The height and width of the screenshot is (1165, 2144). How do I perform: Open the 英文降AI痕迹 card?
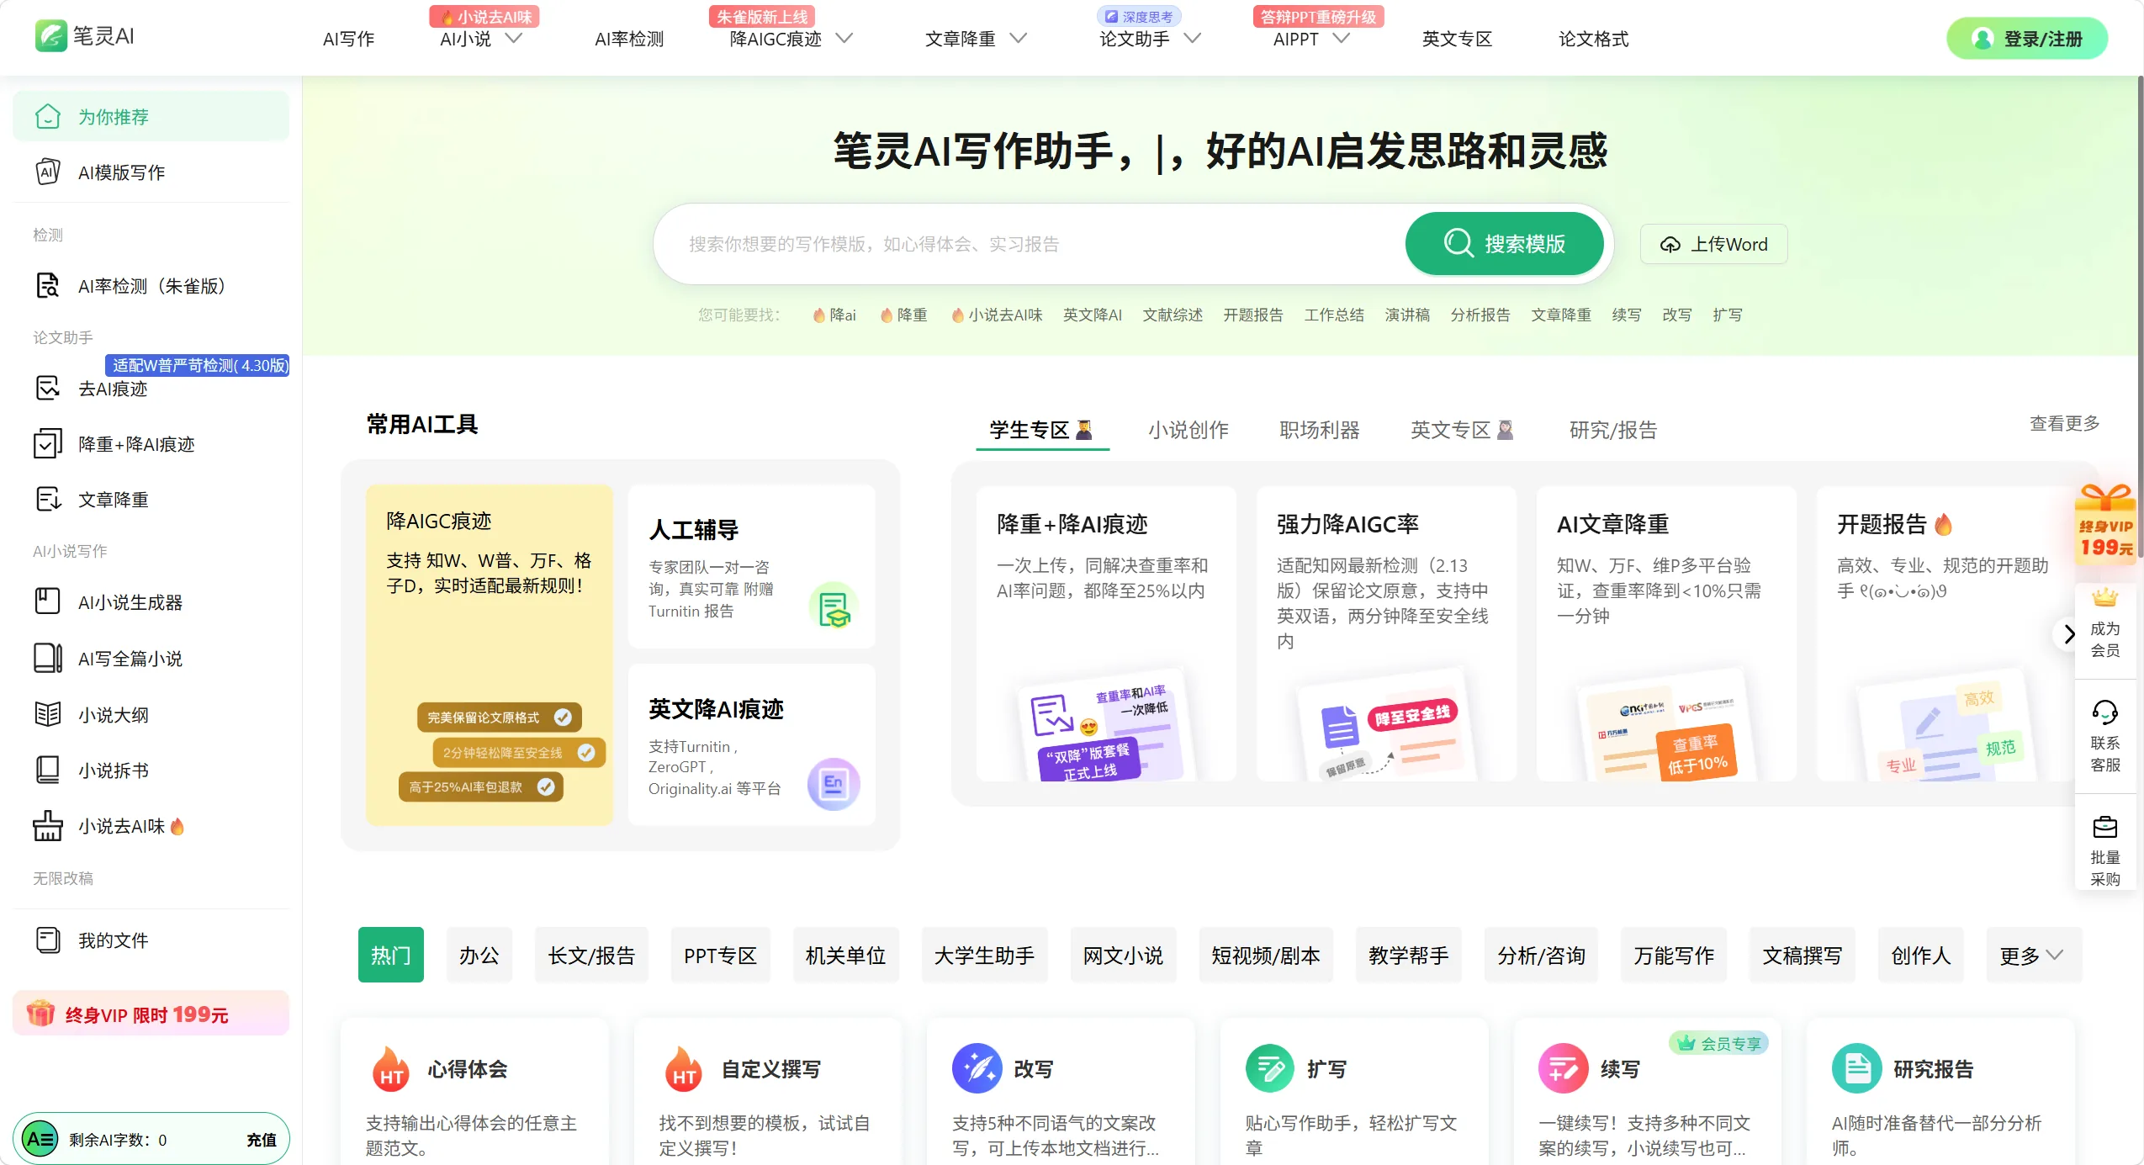point(752,744)
